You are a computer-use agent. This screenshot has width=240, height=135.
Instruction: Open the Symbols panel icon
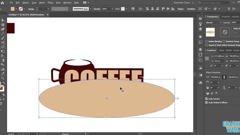pyautogui.click(x=200, y=29)
